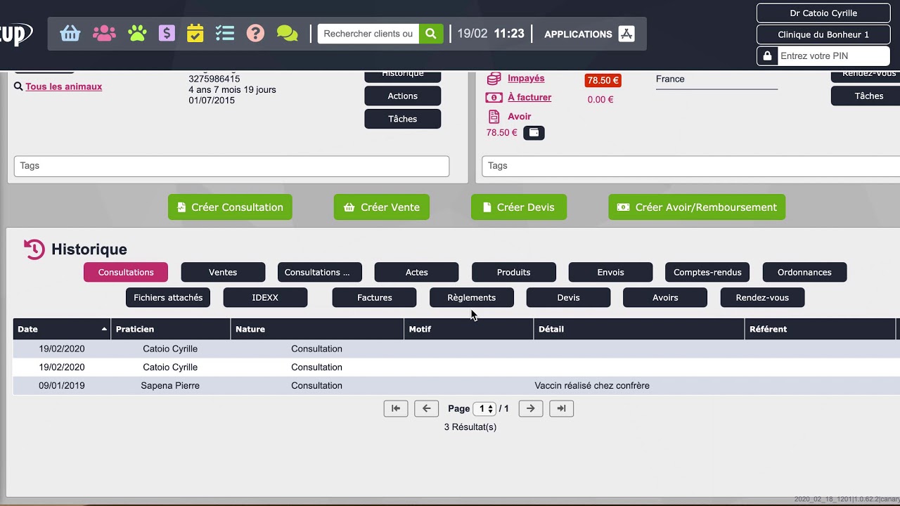This screenshot has height=506, width=900.
Task: Open the yellow calendar check icon
Action: pyautogui.click(x=195, y=33)
